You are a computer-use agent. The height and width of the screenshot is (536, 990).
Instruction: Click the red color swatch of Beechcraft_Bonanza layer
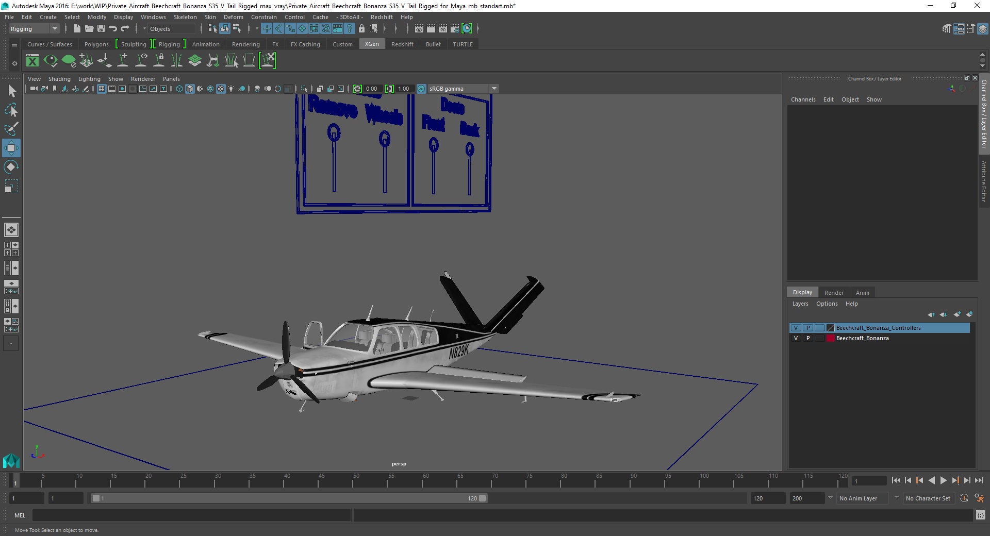pos(831,338)
